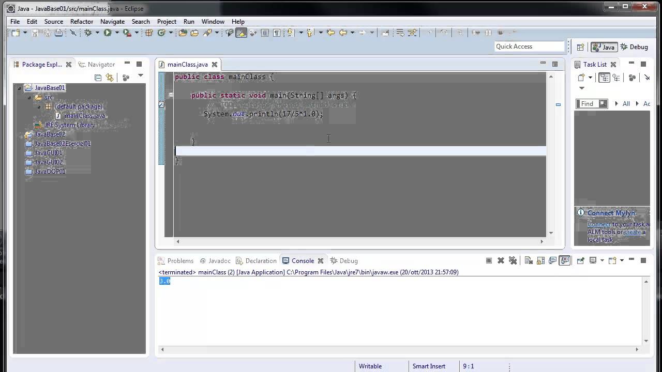Click Clear Console icon
This screenshot has height=372, width=662.
(529, 260)
